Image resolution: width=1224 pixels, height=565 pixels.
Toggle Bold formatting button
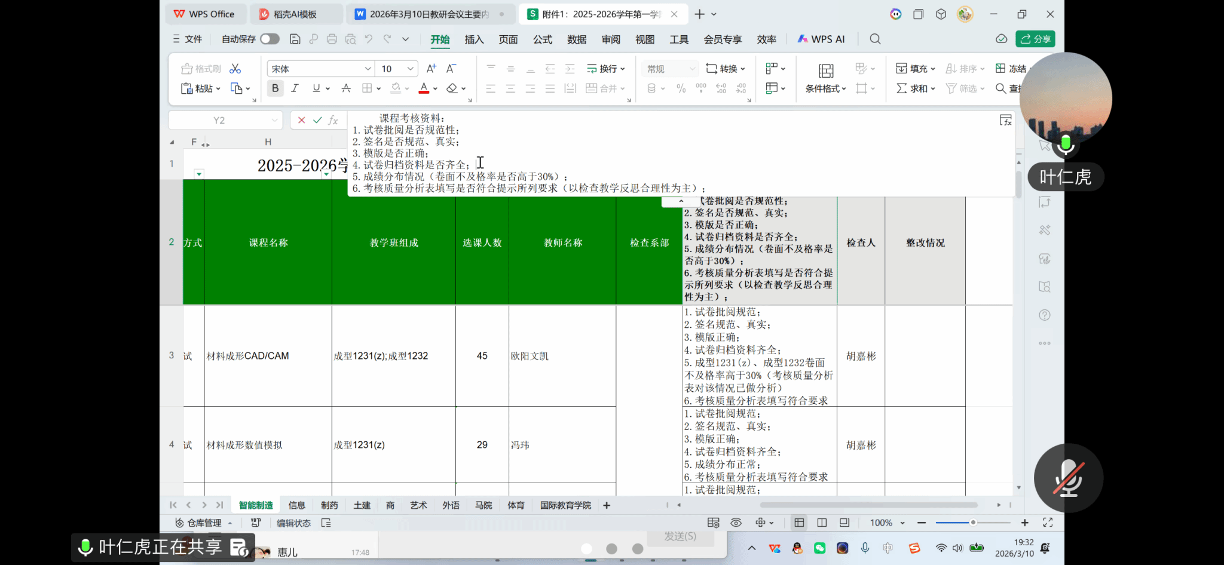275,88
